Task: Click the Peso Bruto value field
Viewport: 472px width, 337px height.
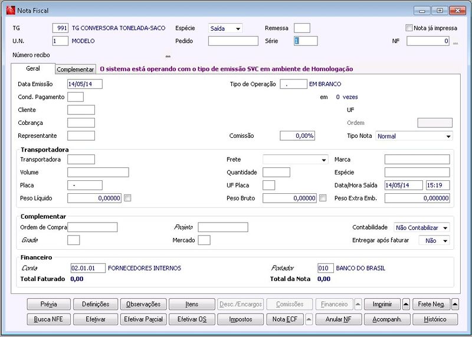Action: click(290, 198)
